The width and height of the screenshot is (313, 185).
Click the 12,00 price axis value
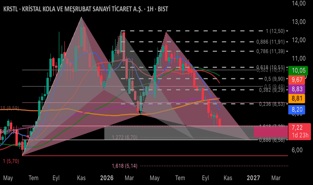tap(299, 40)
